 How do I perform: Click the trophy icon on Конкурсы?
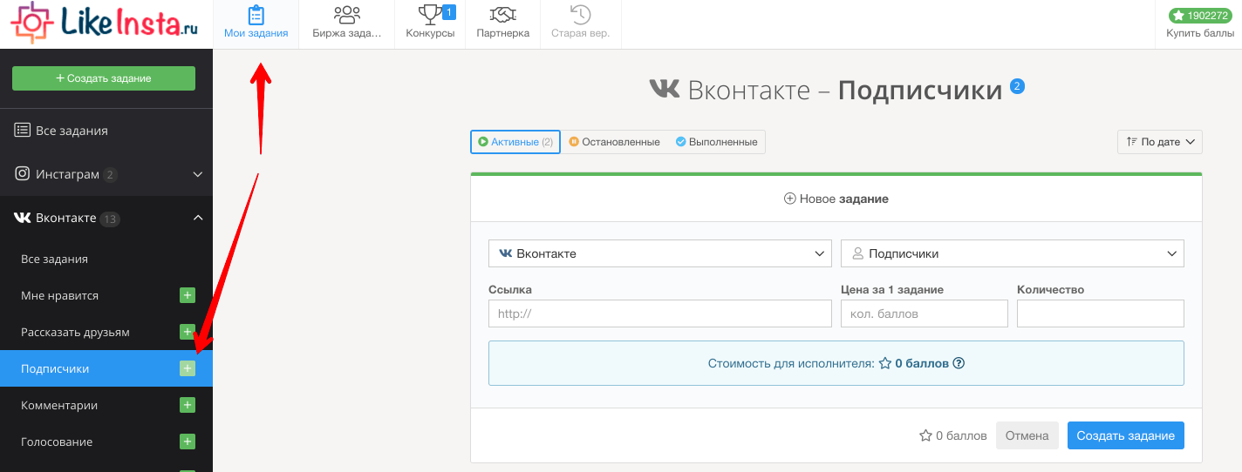pyautogui.click(x=430, y=14)
